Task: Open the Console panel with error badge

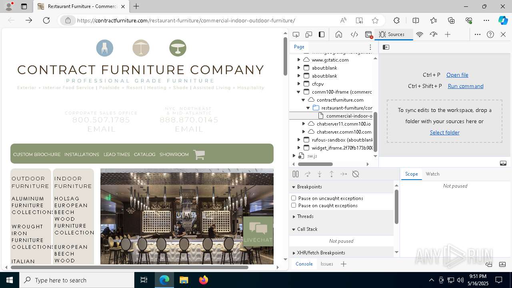Action: point(369,34)
